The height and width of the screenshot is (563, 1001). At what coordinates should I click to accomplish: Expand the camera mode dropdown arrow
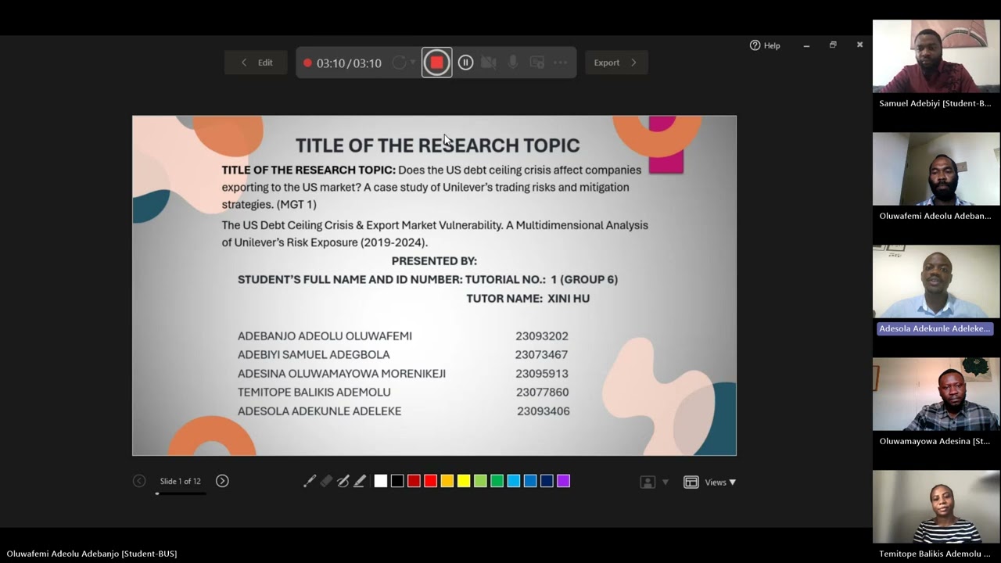[666, 482]
